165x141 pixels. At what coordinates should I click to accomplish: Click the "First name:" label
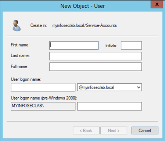point(20,45)
